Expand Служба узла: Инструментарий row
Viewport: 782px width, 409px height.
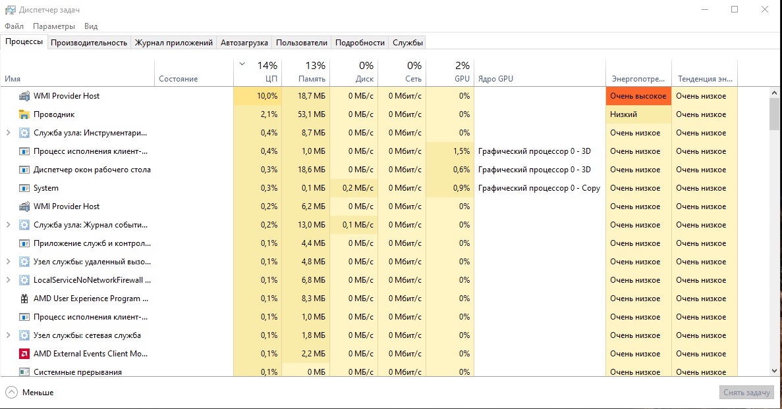(8, 133)
